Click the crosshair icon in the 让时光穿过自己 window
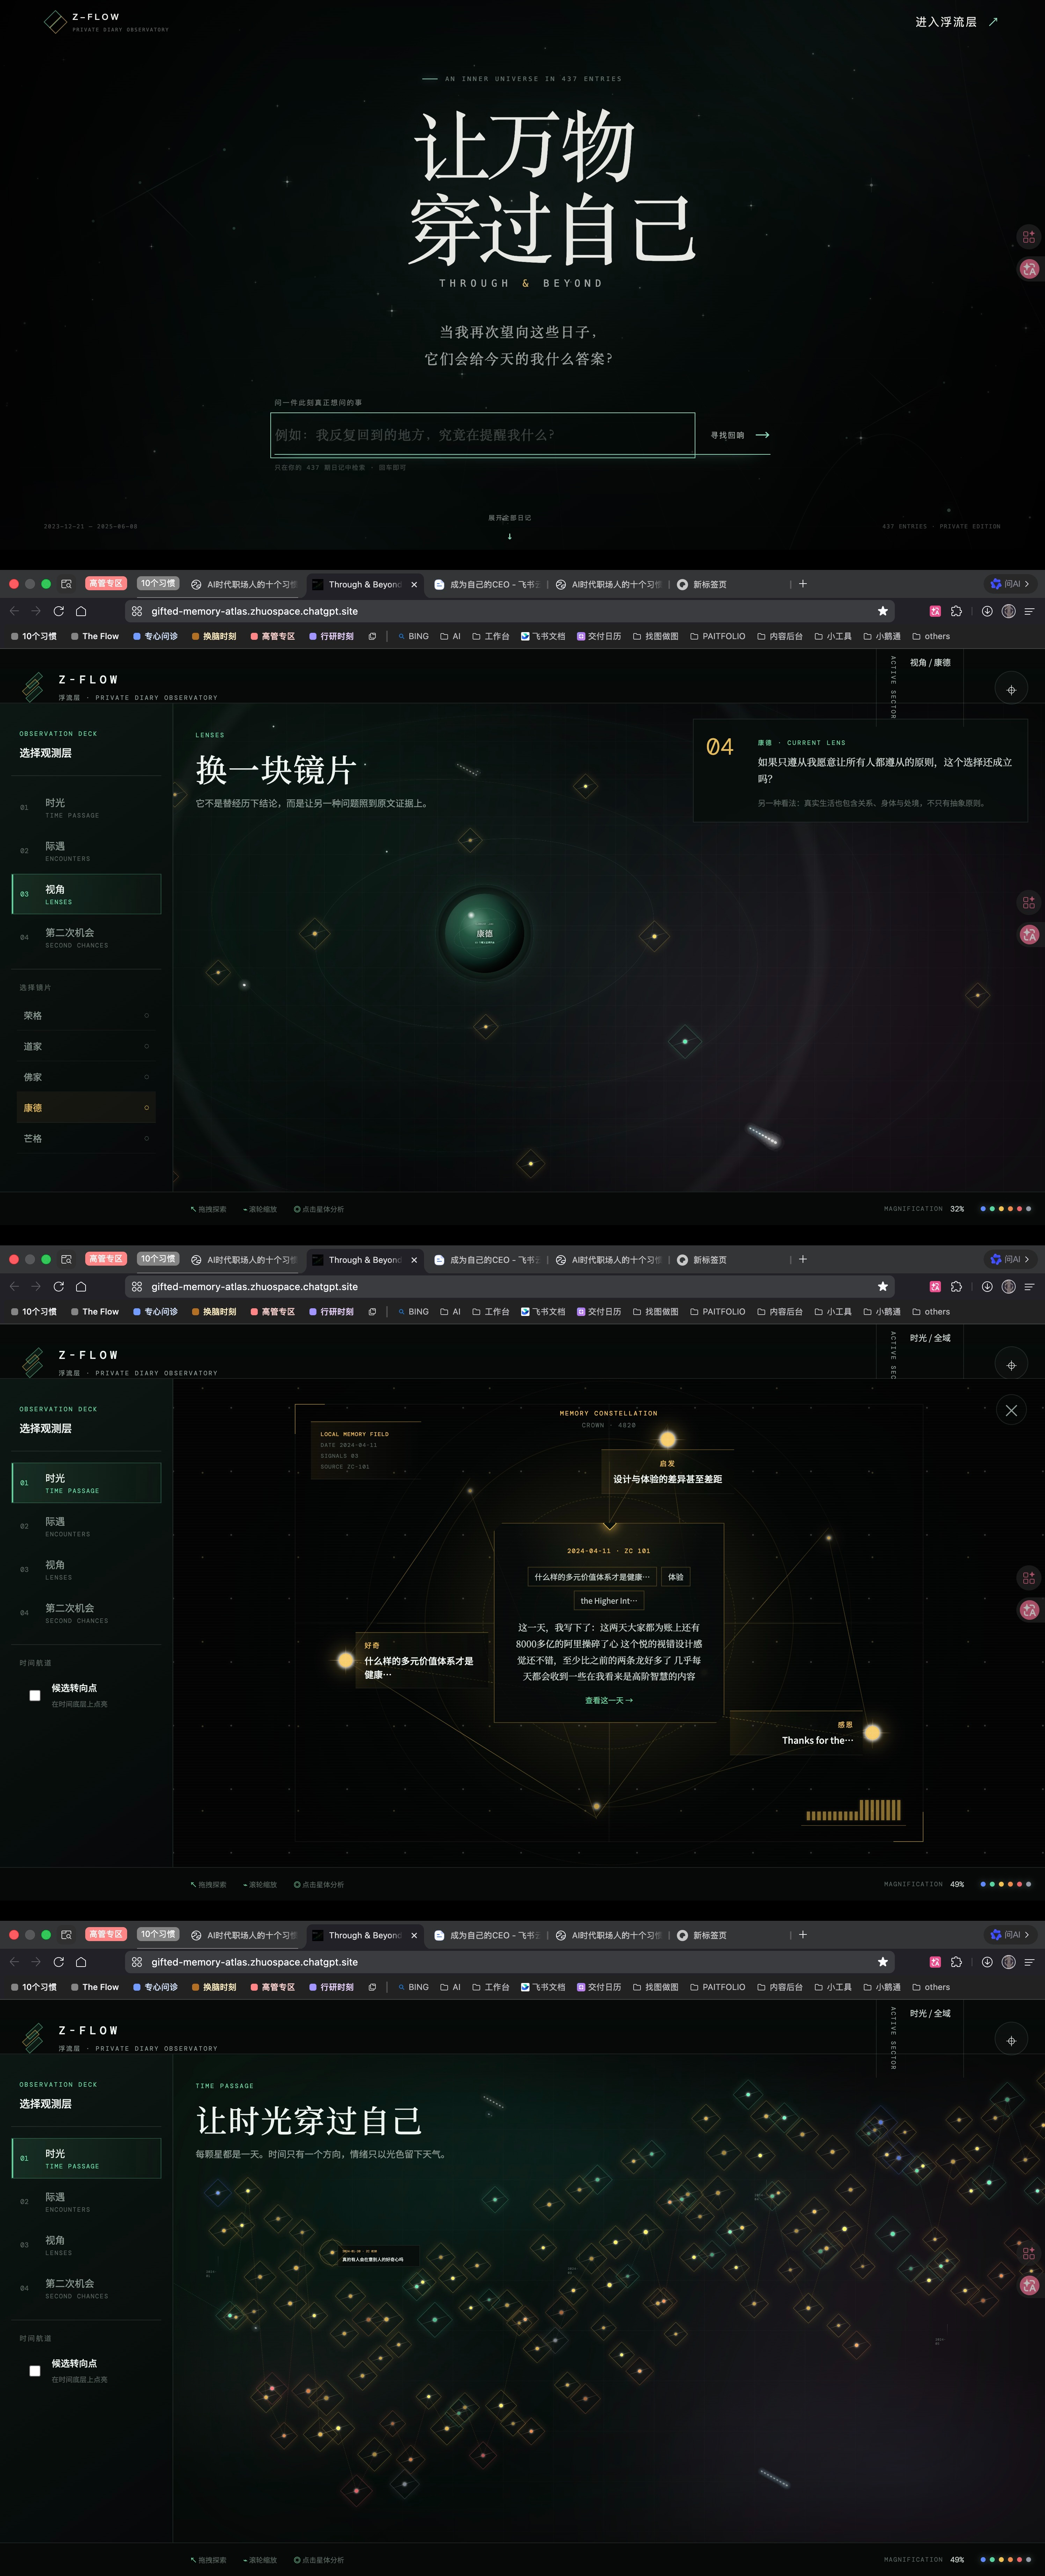This screenshot has height=2576, width=1045. pos(1011,2040)
